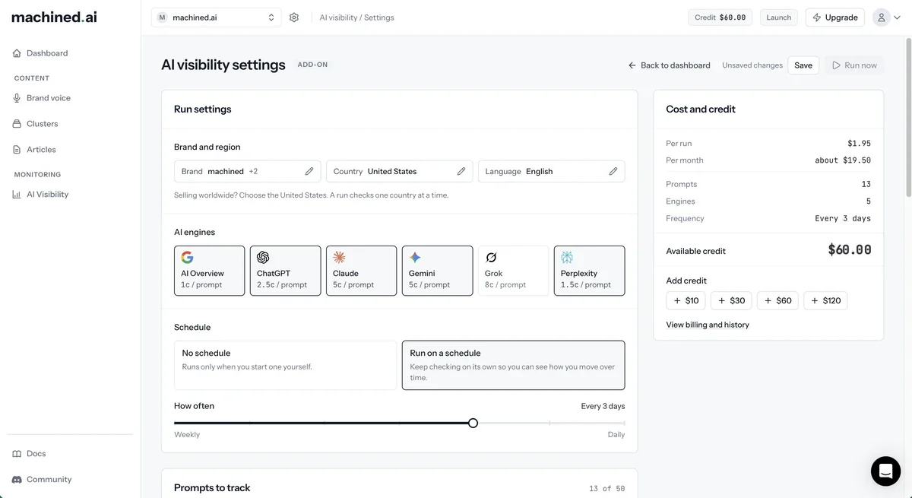Image resolution: width=912 pixels, height=498 pixels.
Task: Click the Dashboard home icon
Action: (17, 53)
